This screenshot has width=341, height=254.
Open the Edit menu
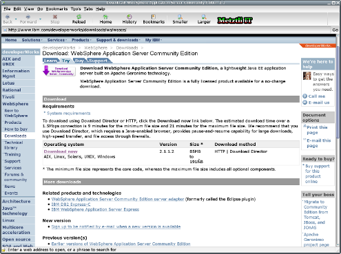(x=17, y=9)
